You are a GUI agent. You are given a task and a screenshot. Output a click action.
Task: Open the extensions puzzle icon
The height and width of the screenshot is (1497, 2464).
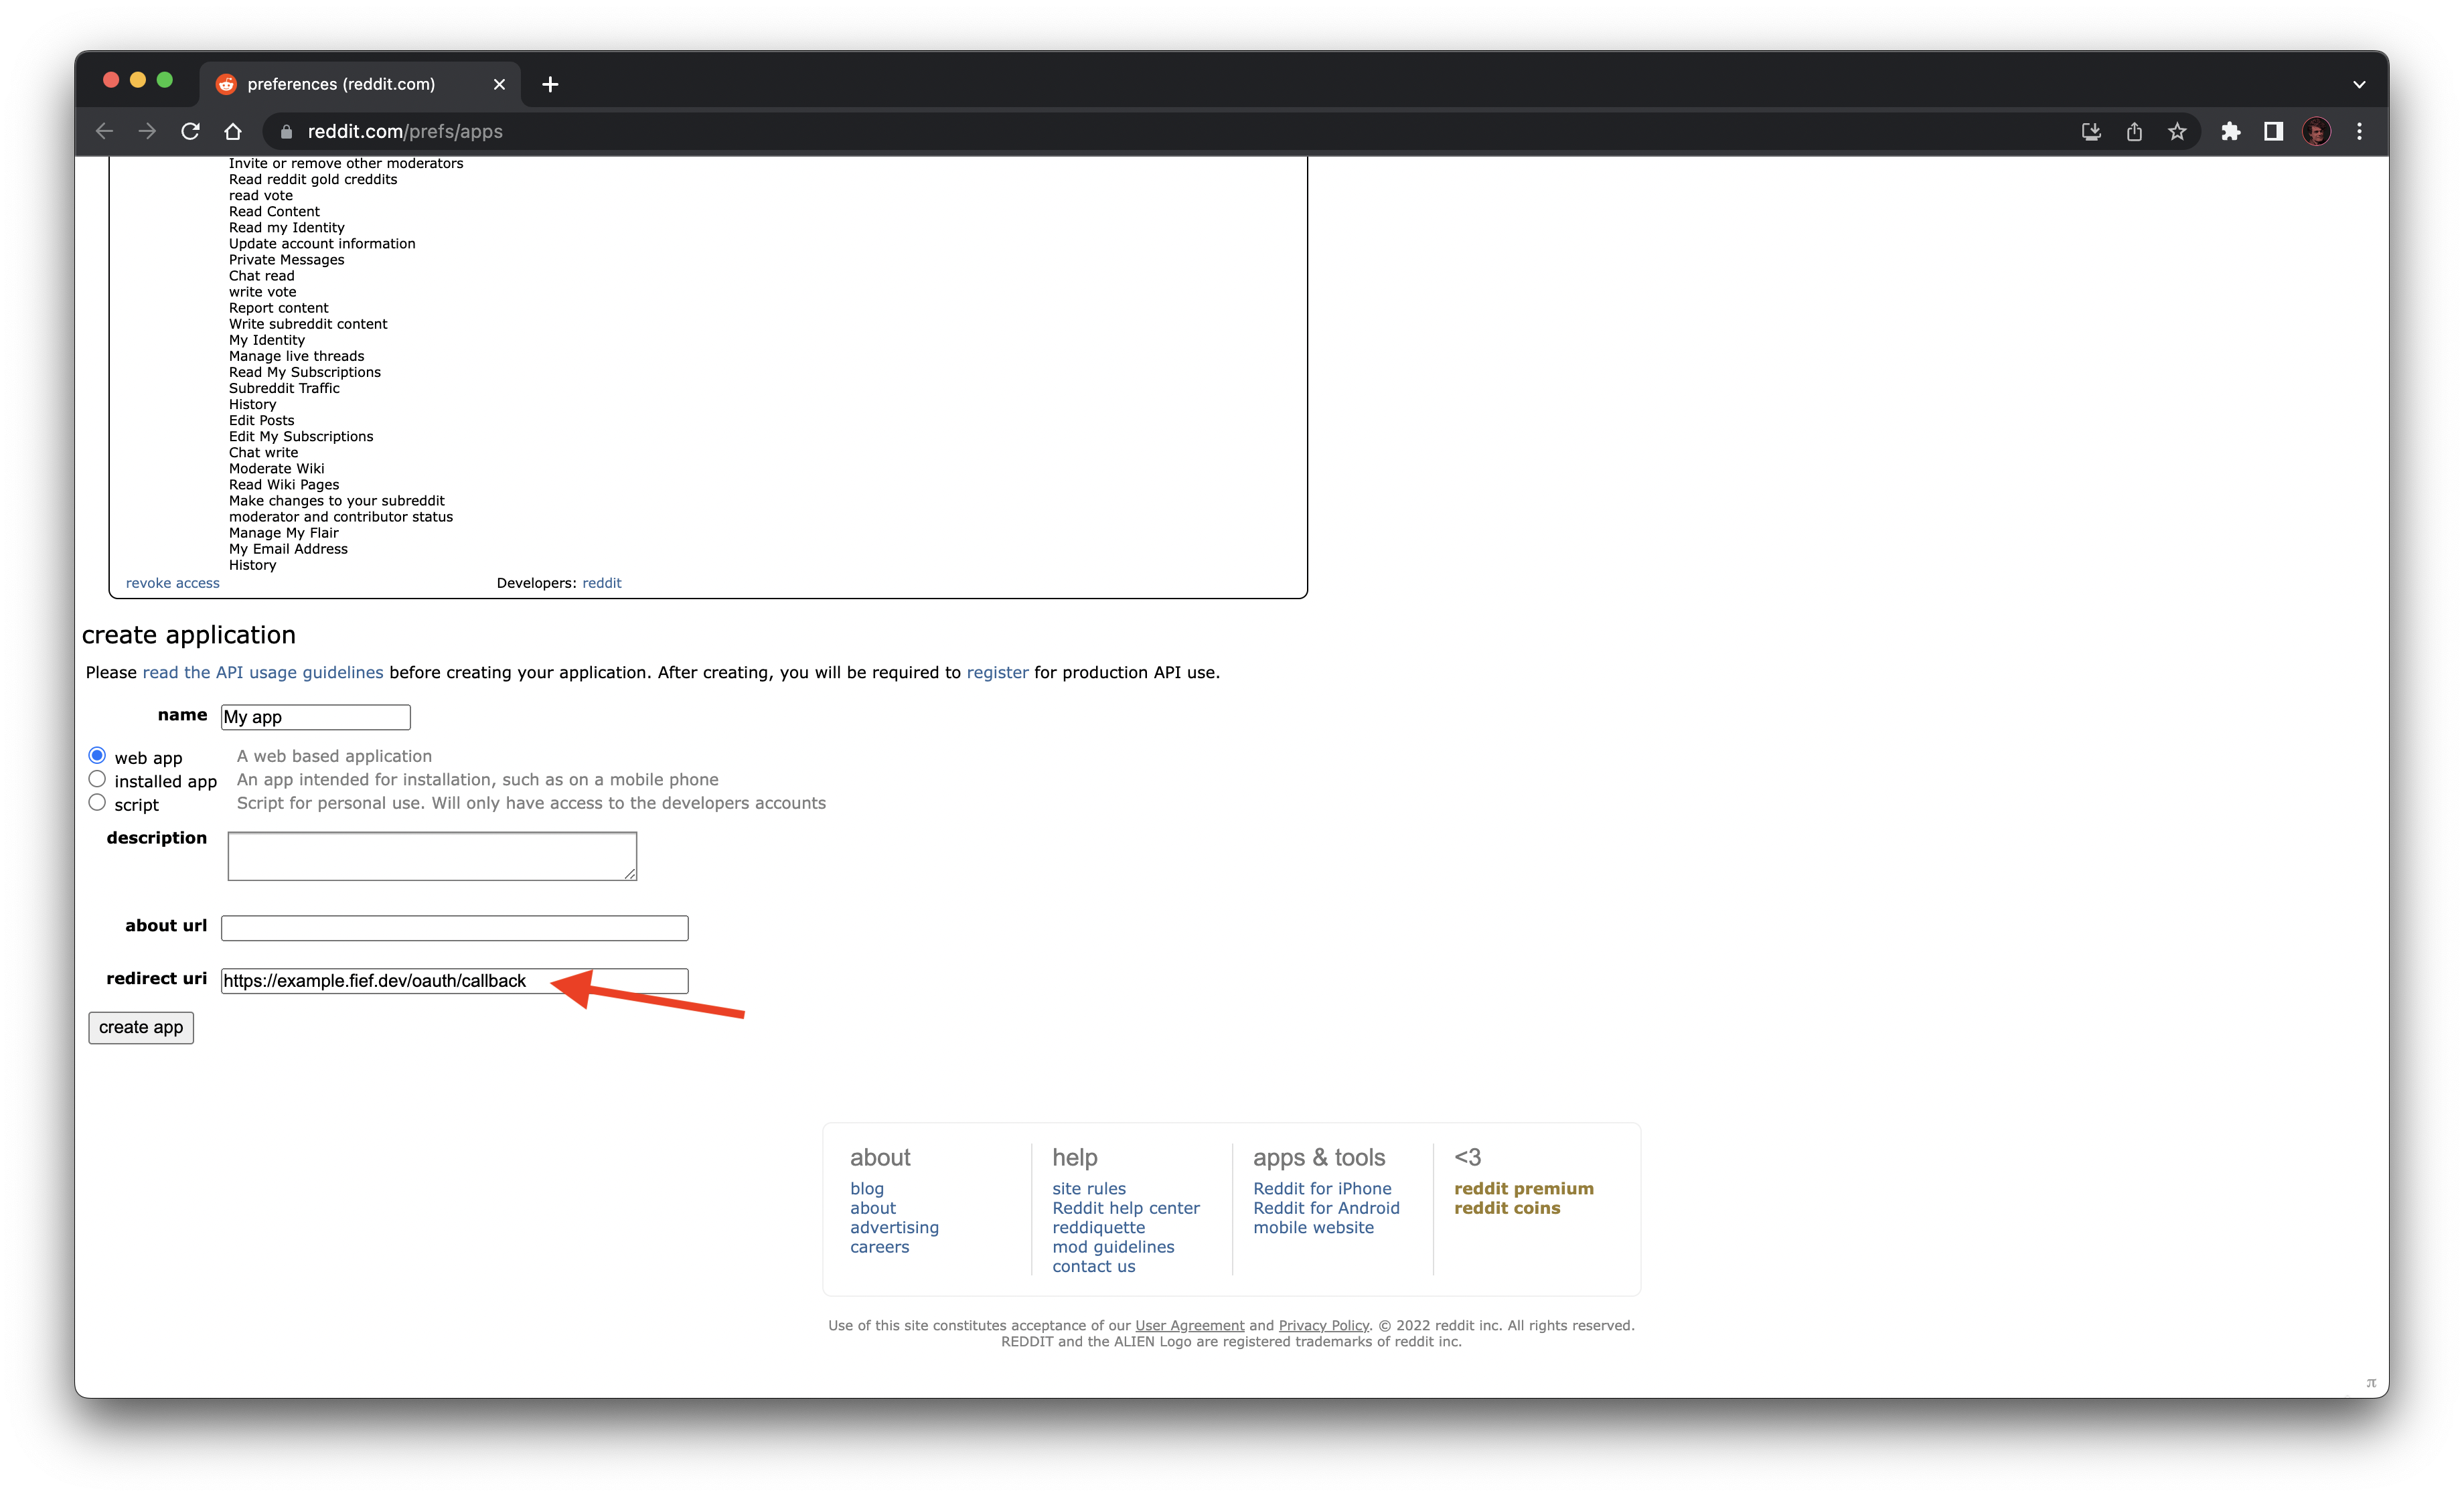click(2230, 131)
